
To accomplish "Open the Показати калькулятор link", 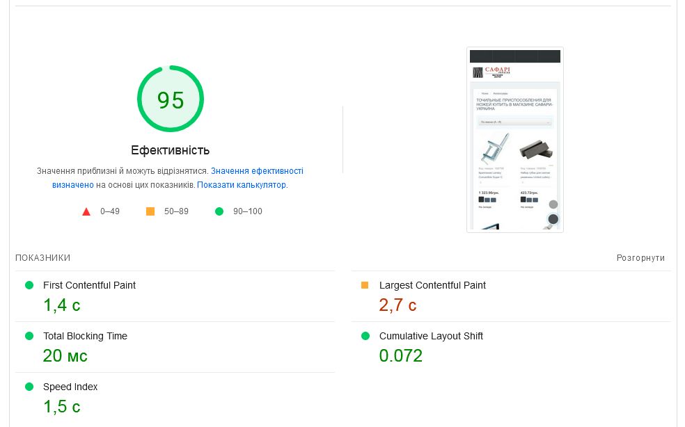I will (242, 185).
